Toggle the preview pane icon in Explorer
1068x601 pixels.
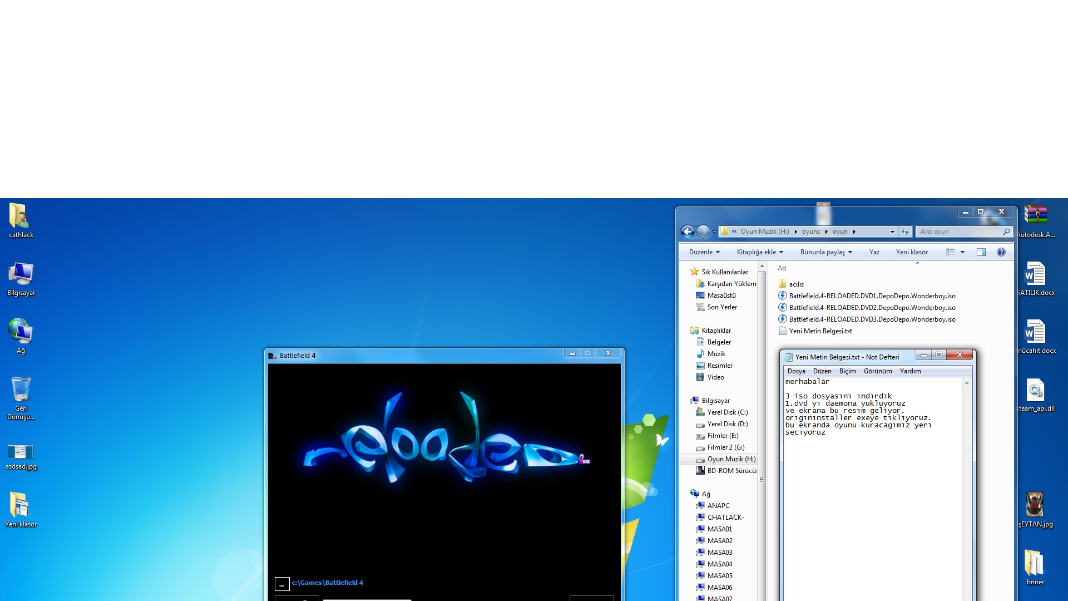[x=981, y=252]
